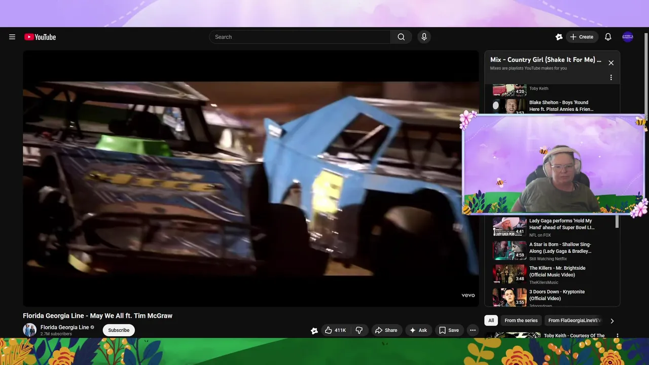Click the main video player
The width and height of the screenshot is (649, 365).
coord(250,178)
